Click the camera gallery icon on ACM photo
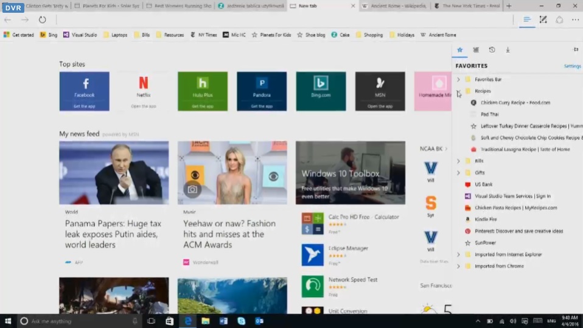This screenshot has height=328, width=583. (x=192, y=189)
